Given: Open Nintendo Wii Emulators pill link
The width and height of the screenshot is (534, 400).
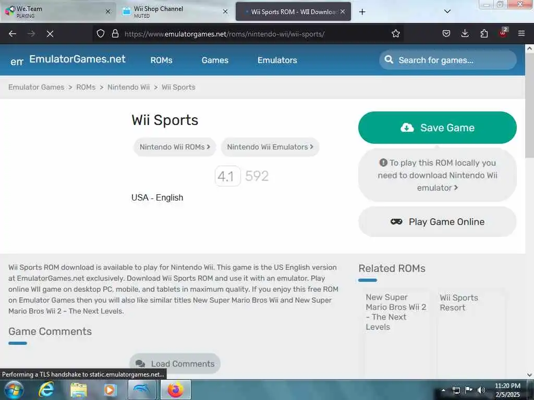Looking at the screenshot, I should coord(270,147).
